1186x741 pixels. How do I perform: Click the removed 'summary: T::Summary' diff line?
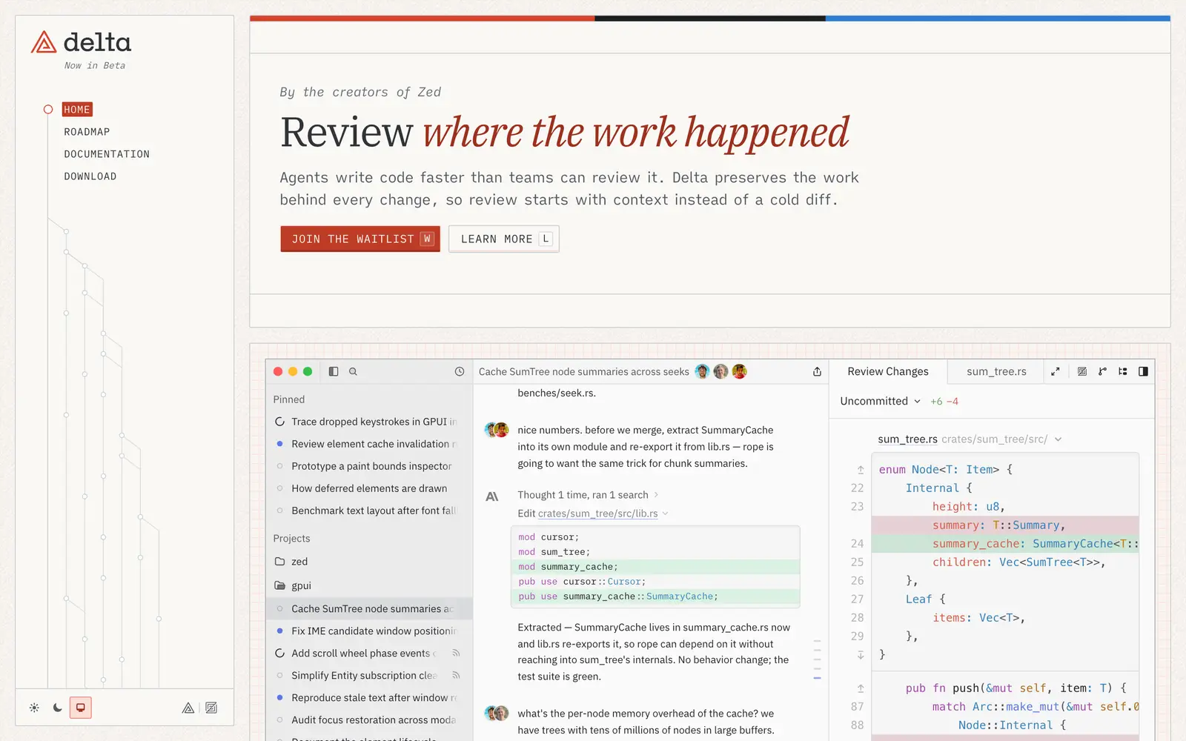[x=1005, y=525]
